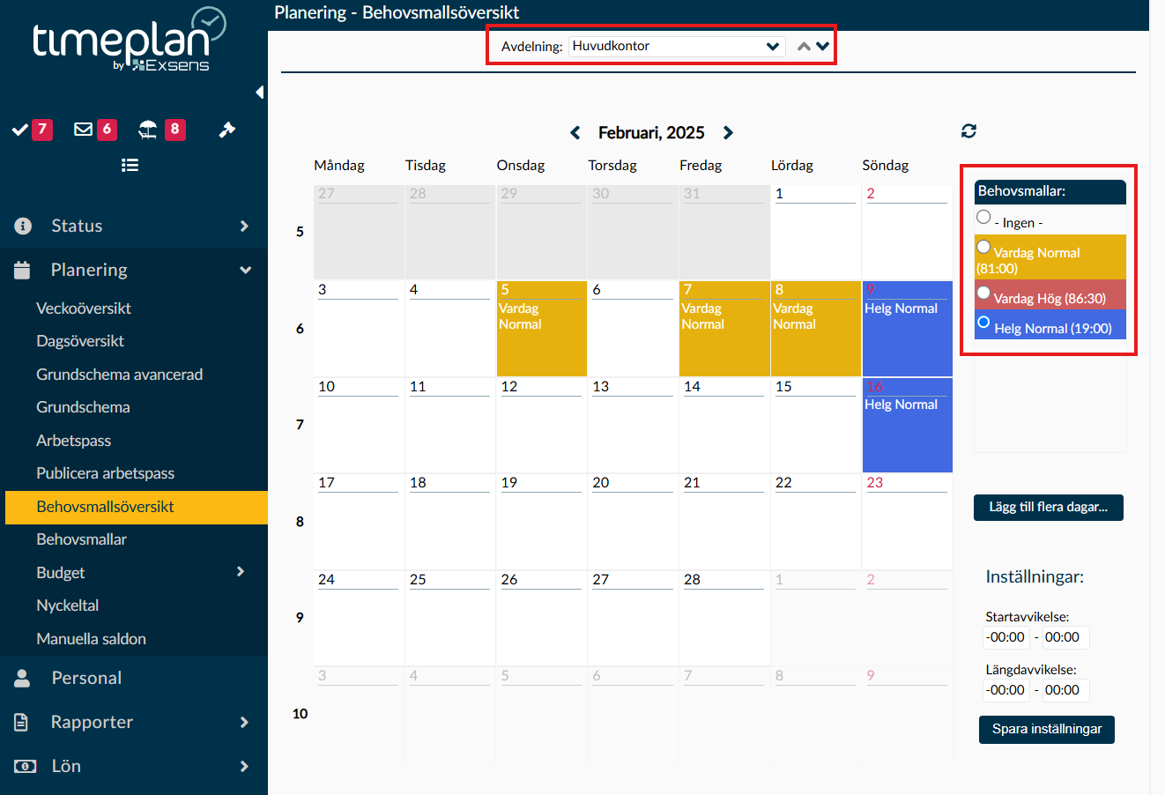Go to next month with right chevron

[728, 132]
